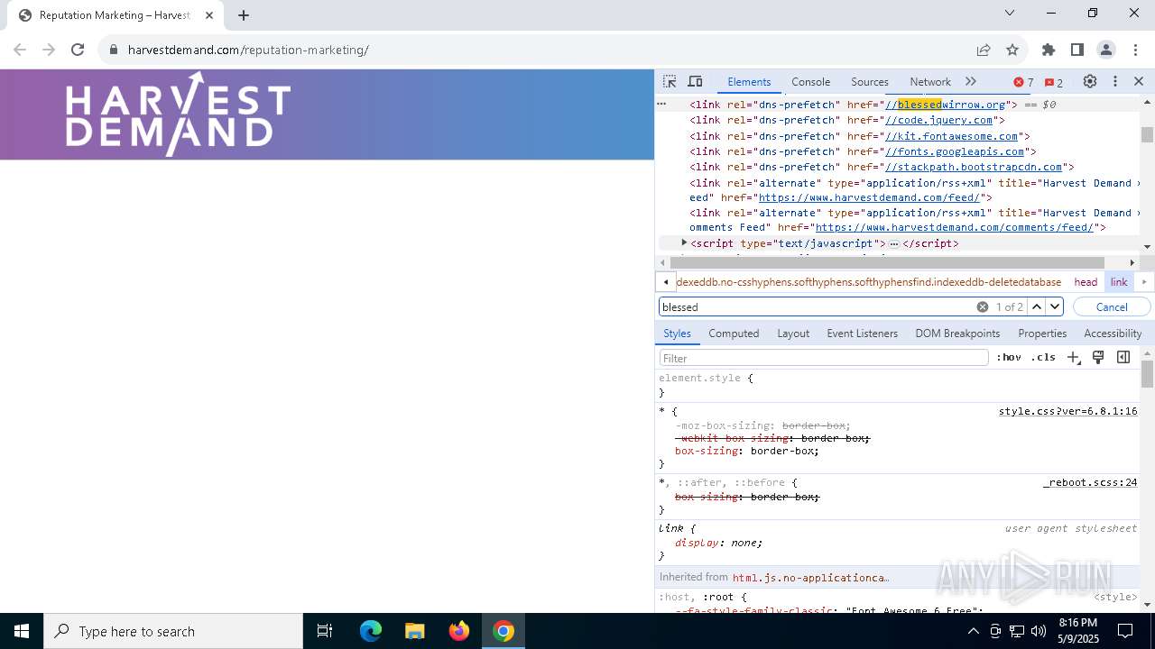Open the Chrome three-dot menu
The width and height of the screenshot is (1155, 649).
pos(1135,50)
